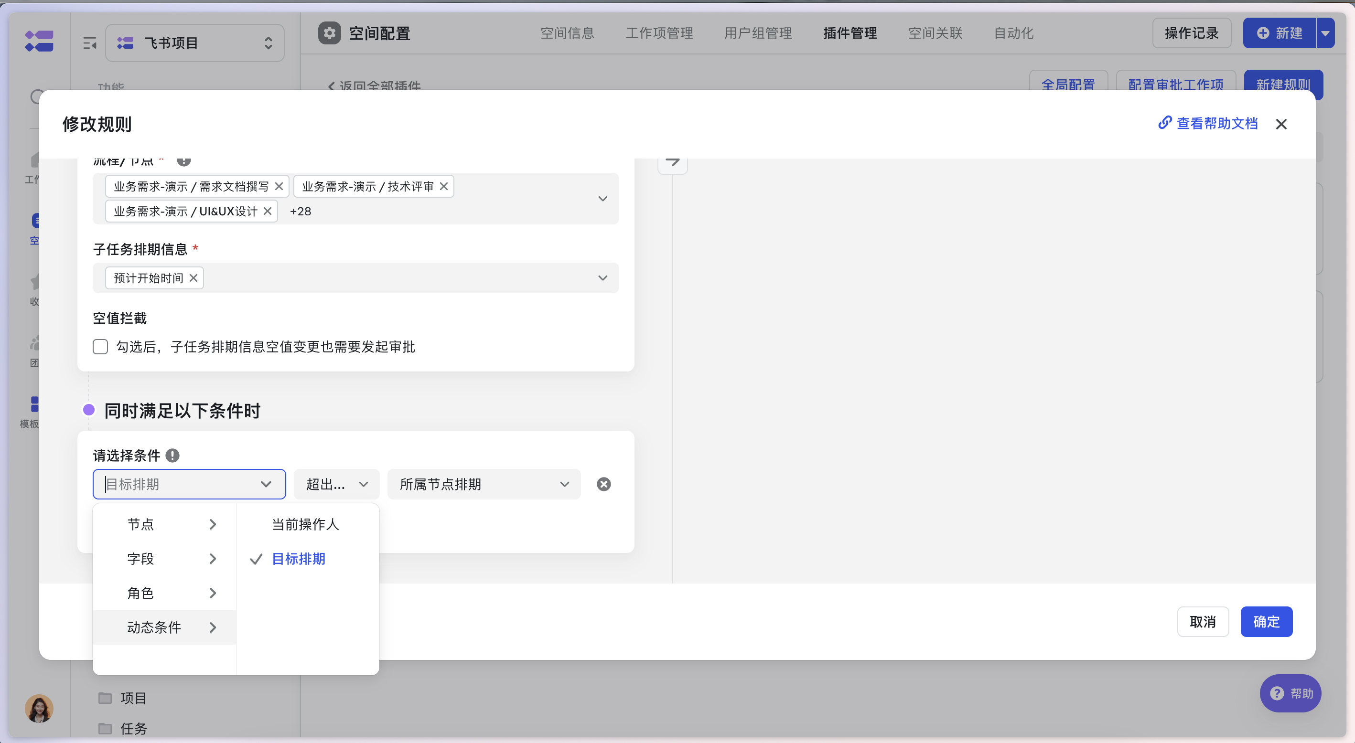Remove the 预计开始时间 tag

point(193,277)
